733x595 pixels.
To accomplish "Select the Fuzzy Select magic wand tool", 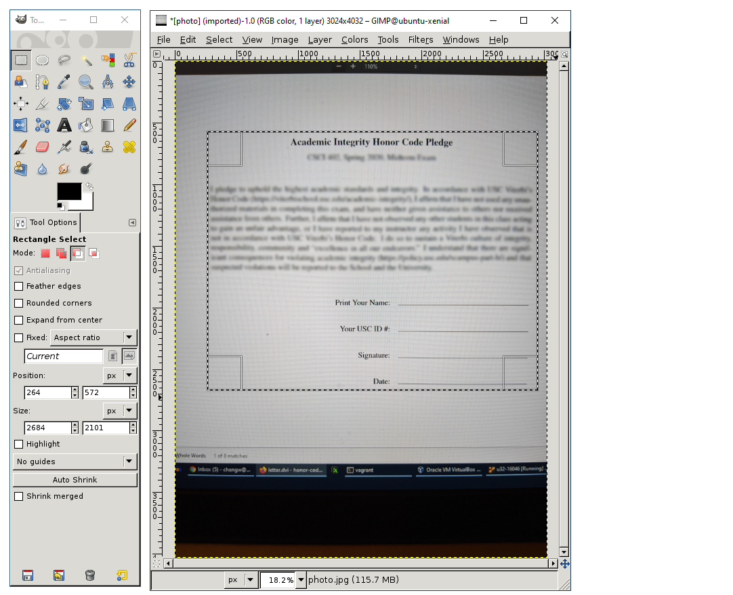I will tap(86, 60).
